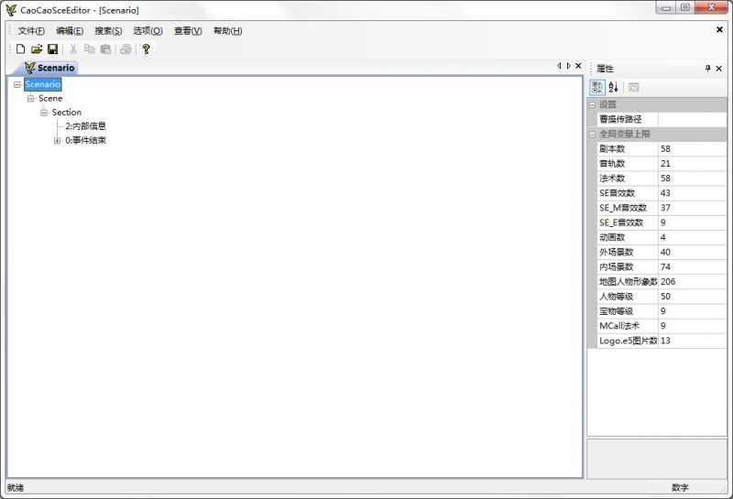Collapse the Scenario root node
This screenshot has width=733, height=499.
17,84
